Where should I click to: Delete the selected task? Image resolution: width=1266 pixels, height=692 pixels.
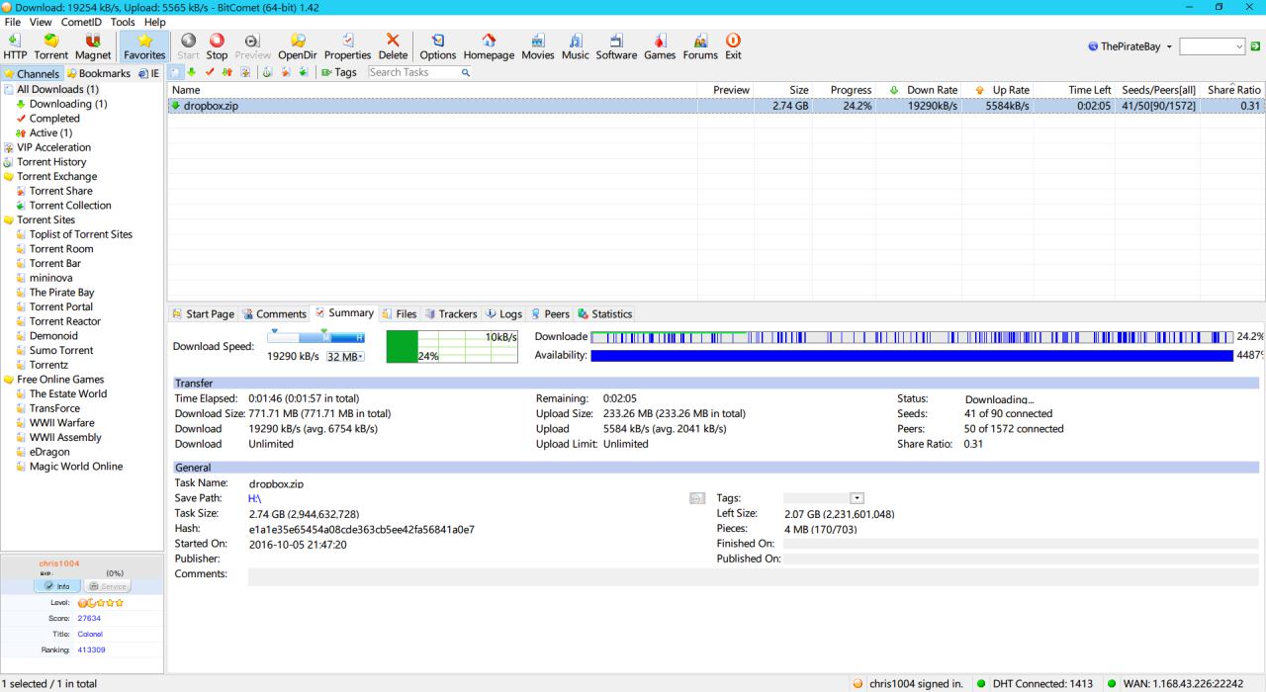(393, 45)
